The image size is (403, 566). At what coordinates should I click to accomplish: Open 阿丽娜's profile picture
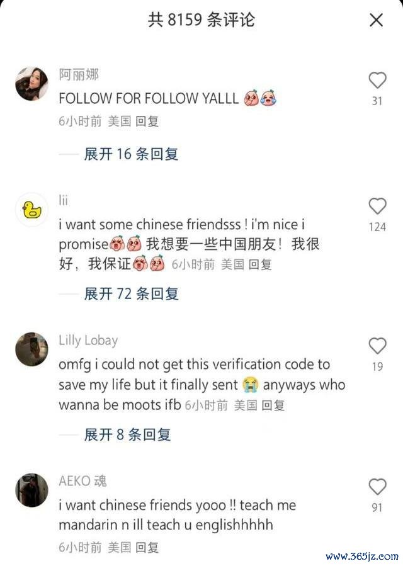[31, 84]
